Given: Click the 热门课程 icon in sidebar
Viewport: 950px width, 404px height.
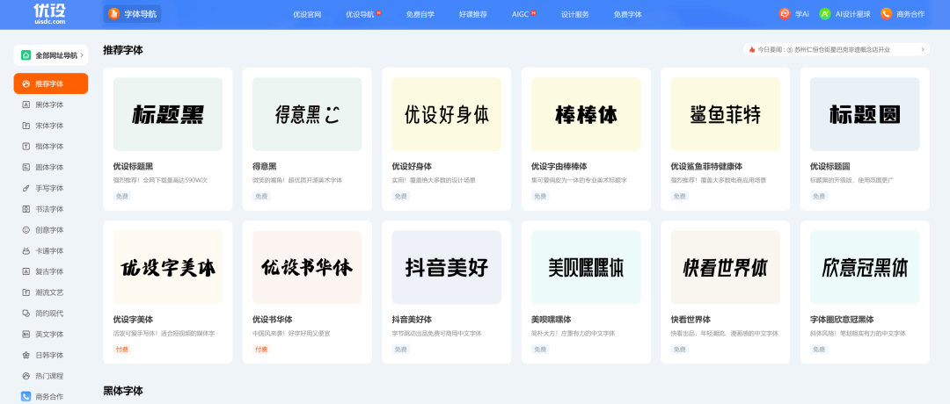Looking at the screenshot, I should tap(26, 376).
